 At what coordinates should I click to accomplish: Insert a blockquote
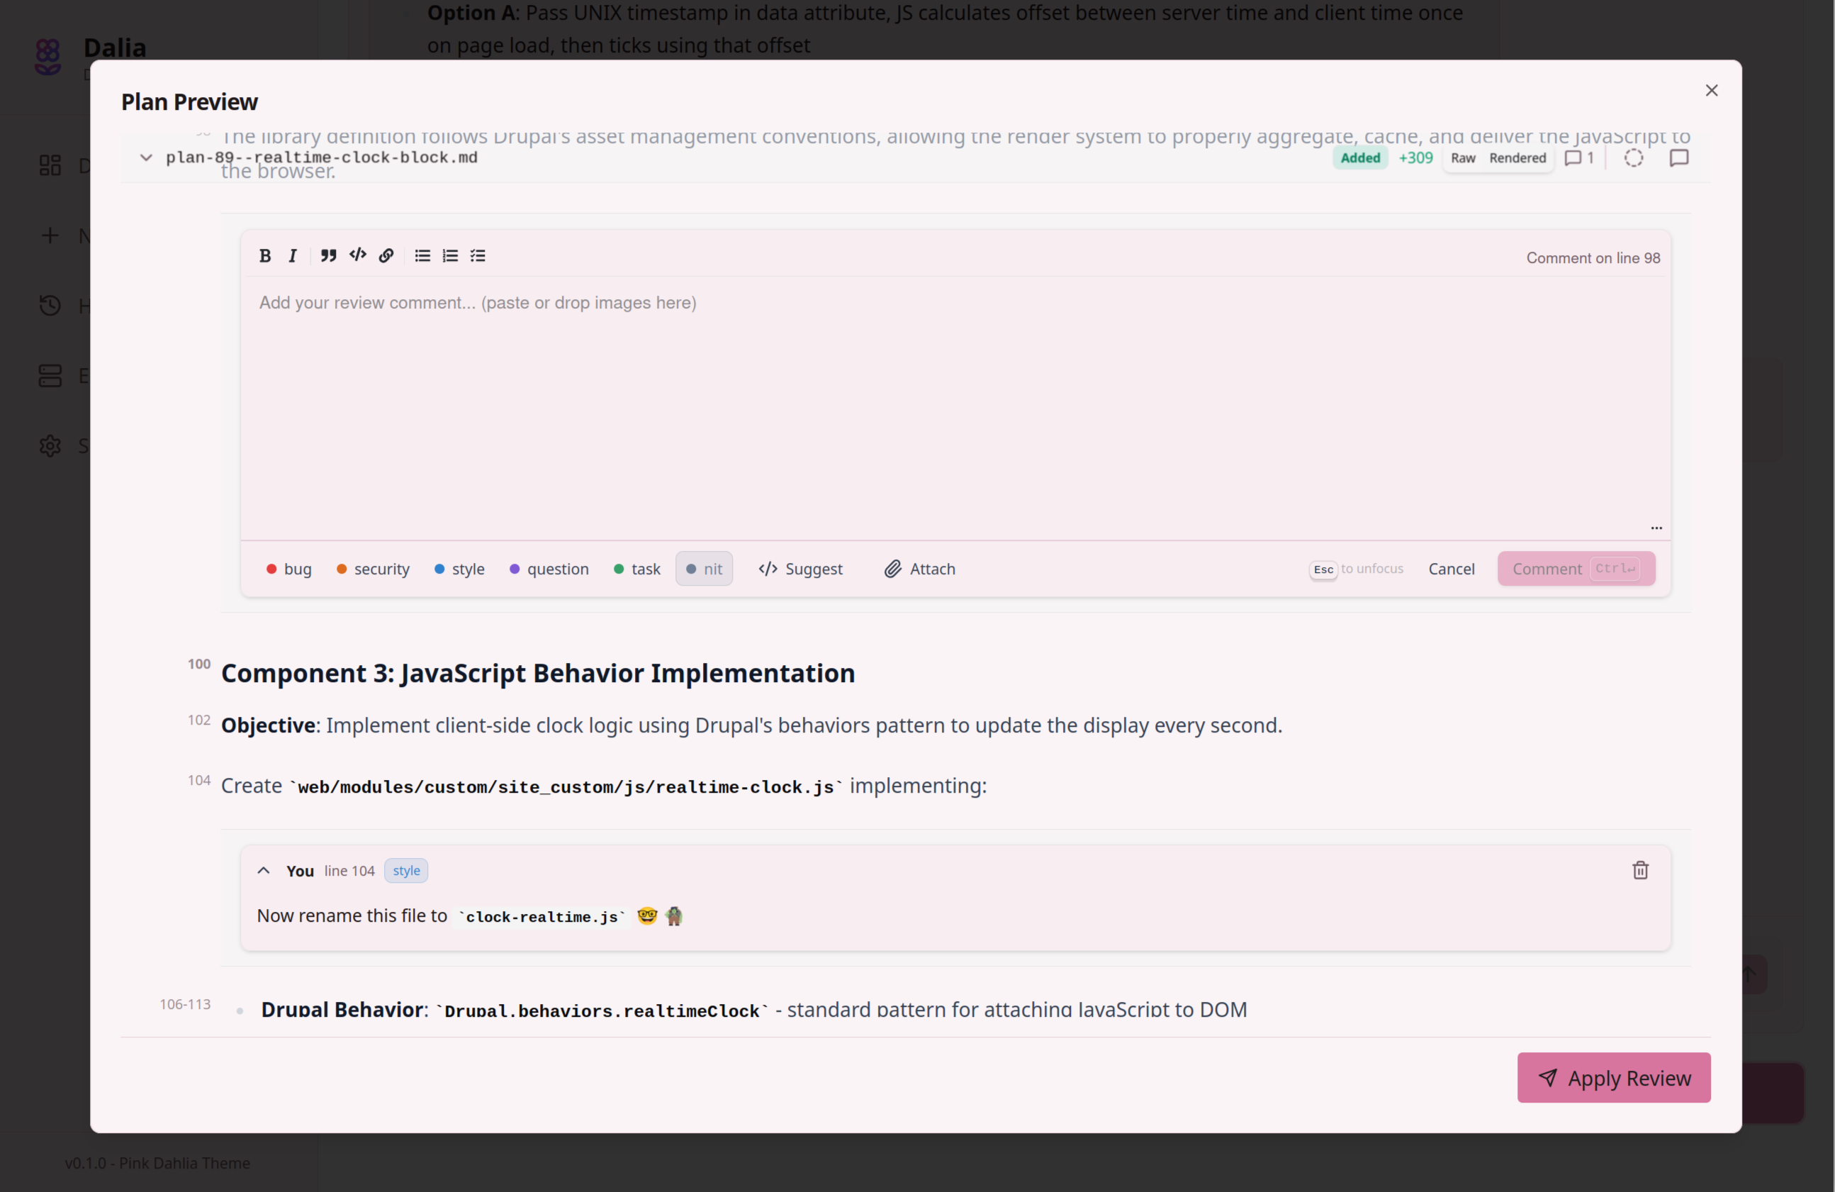point(327,255)
